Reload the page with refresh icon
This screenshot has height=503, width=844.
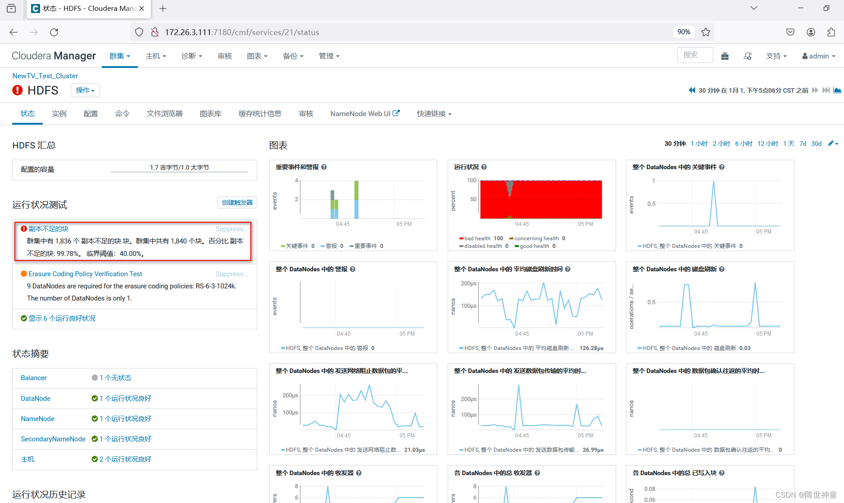coord(54,32)
